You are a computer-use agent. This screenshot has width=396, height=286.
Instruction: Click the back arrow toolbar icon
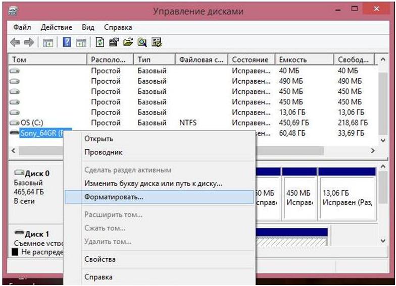[x=16, y=42]
